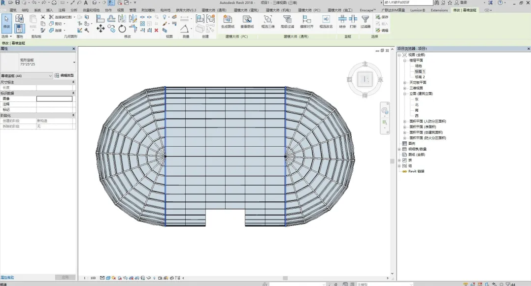Click the 图像 property input field
This screenshot has width=531, height=286.
[x=54, y=99]
